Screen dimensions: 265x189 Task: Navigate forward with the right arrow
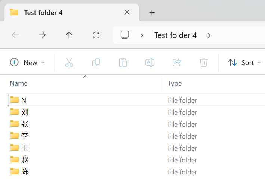click(42, 35)
